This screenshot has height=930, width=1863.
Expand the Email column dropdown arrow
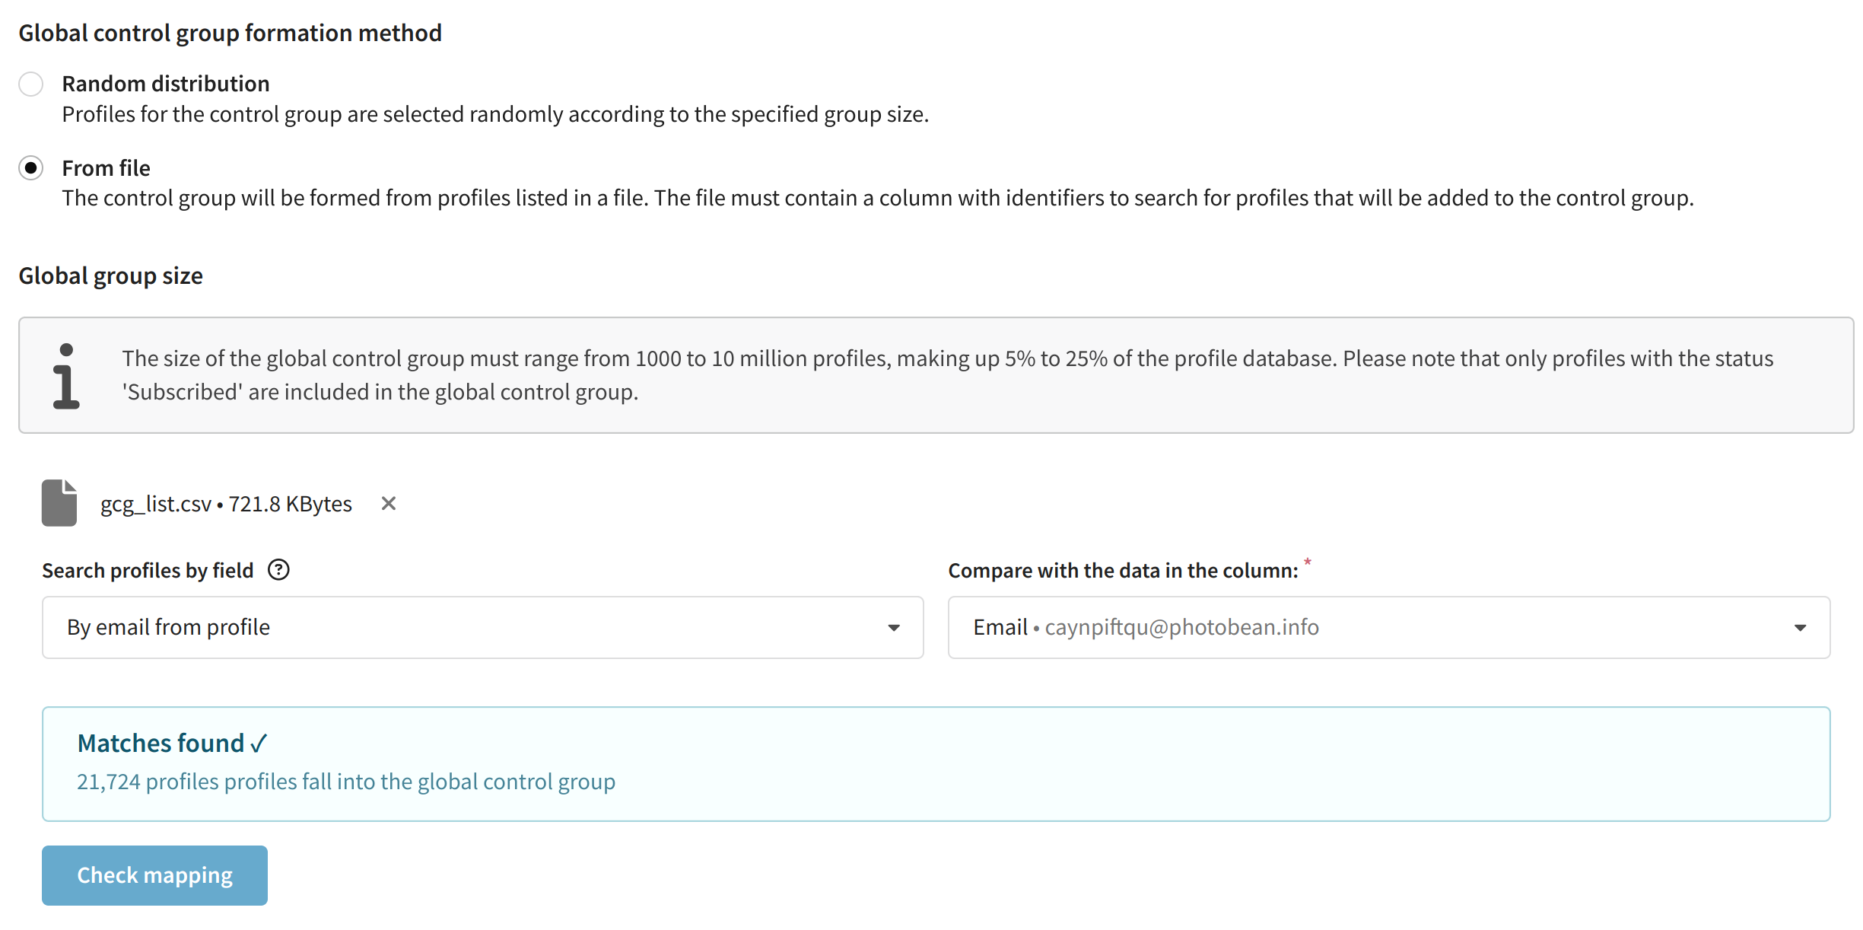1800,628
